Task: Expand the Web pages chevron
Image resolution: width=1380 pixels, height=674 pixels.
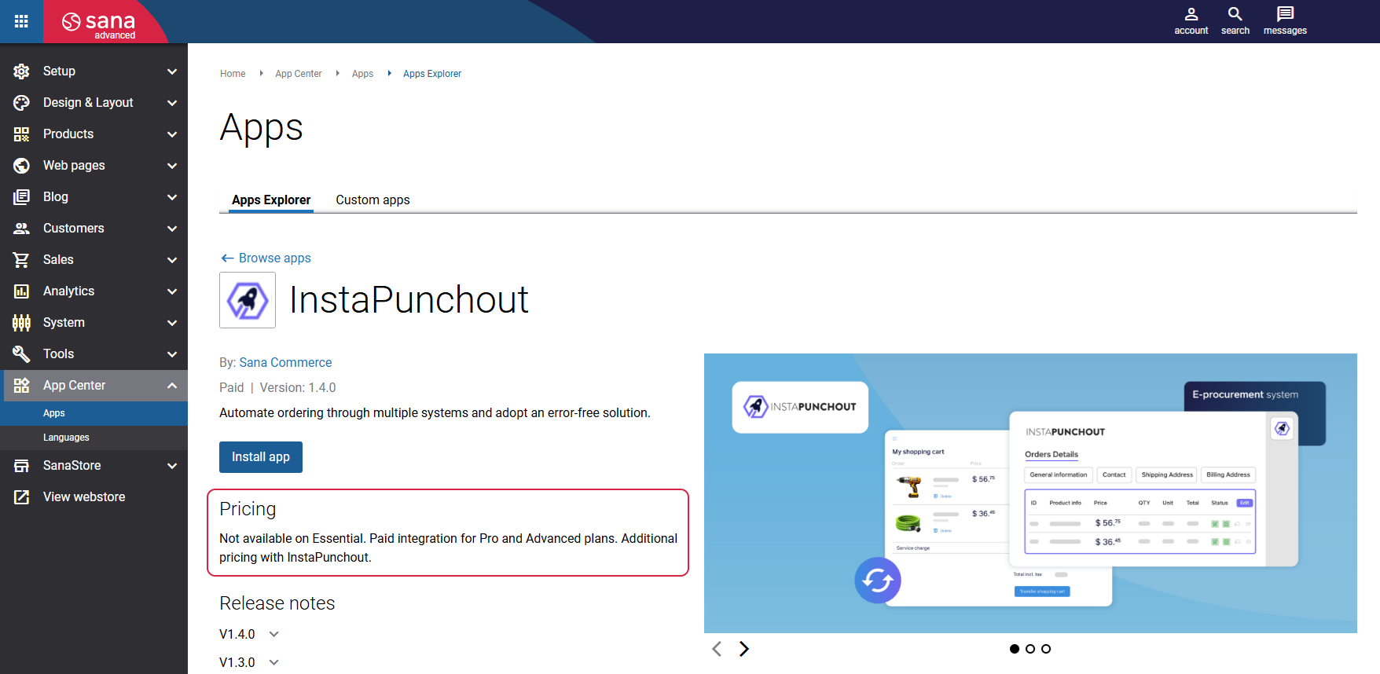Action: 172,166
